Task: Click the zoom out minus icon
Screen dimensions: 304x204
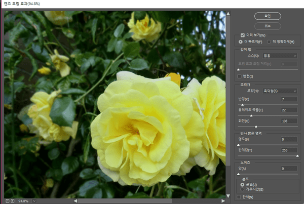Action: pos(7,201)
